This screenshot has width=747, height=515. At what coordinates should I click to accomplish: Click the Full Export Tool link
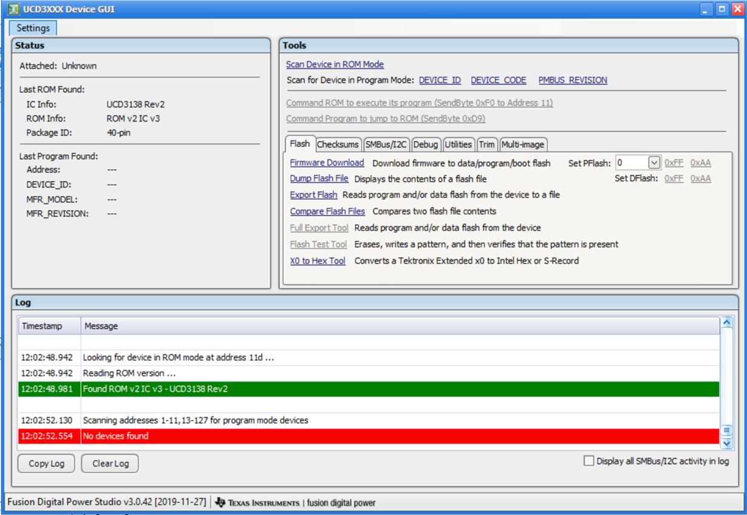(319, 228)
